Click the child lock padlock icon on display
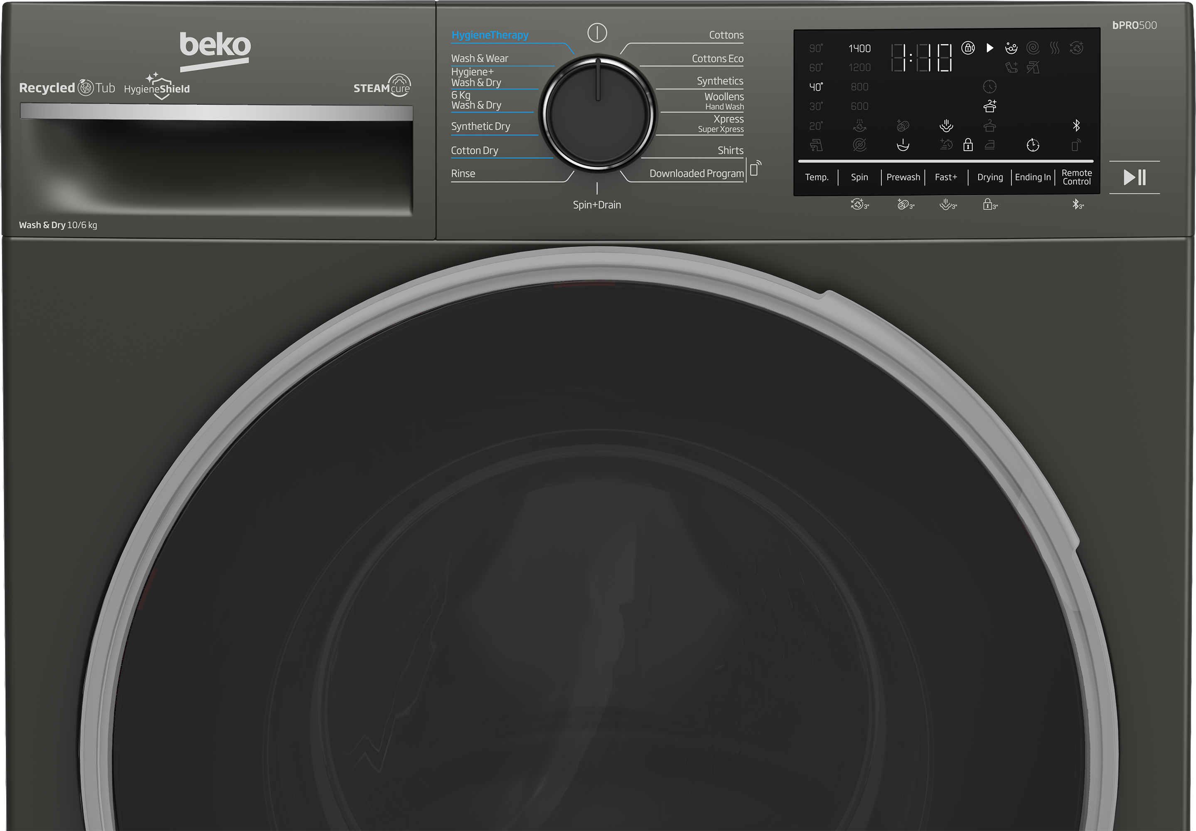Screen dimensions: 1196x831 (x=968, y=145)
